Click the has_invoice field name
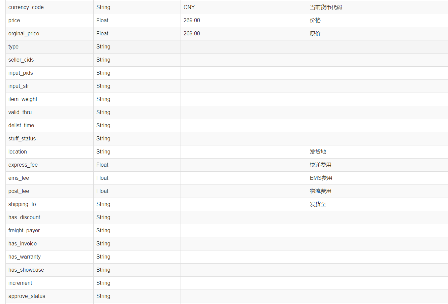The width and height of the screenshot is (448, 304). click(23, 244)
